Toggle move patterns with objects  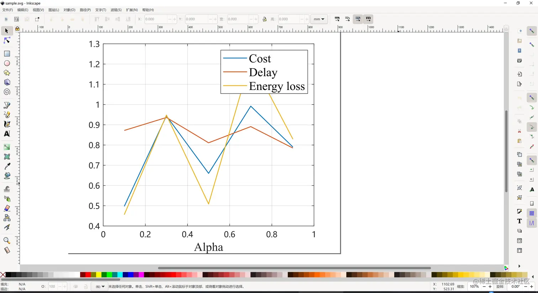[x=368, y=19]
